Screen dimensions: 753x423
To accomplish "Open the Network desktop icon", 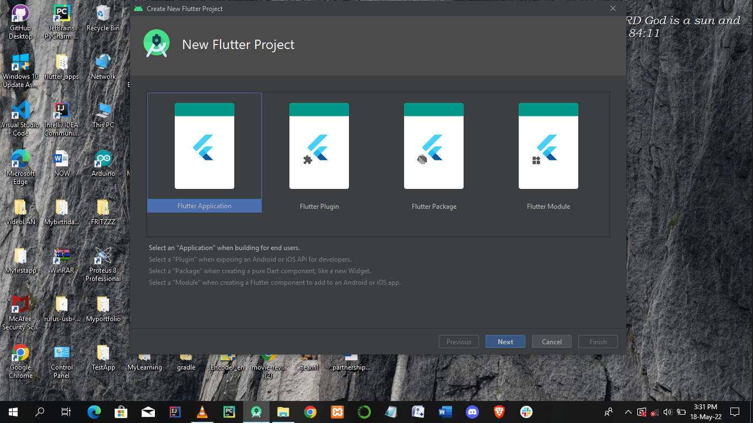I will click(x=103, y=67).
